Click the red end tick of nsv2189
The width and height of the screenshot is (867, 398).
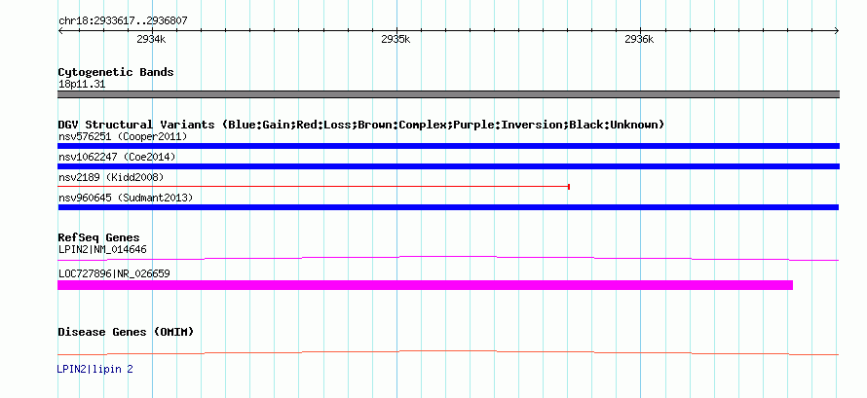point(569,187)
